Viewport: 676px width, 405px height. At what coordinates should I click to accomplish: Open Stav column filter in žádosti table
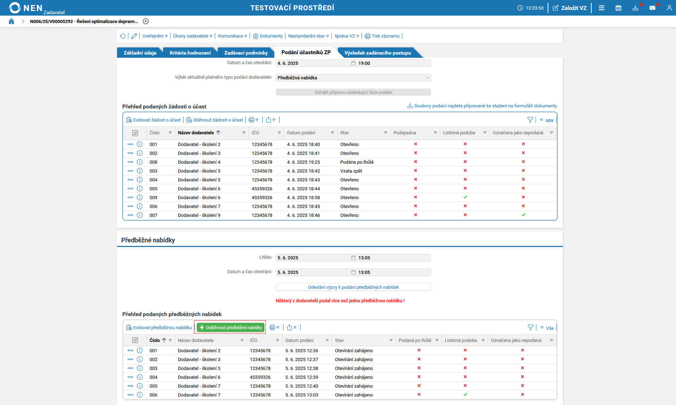click(386, 133)
